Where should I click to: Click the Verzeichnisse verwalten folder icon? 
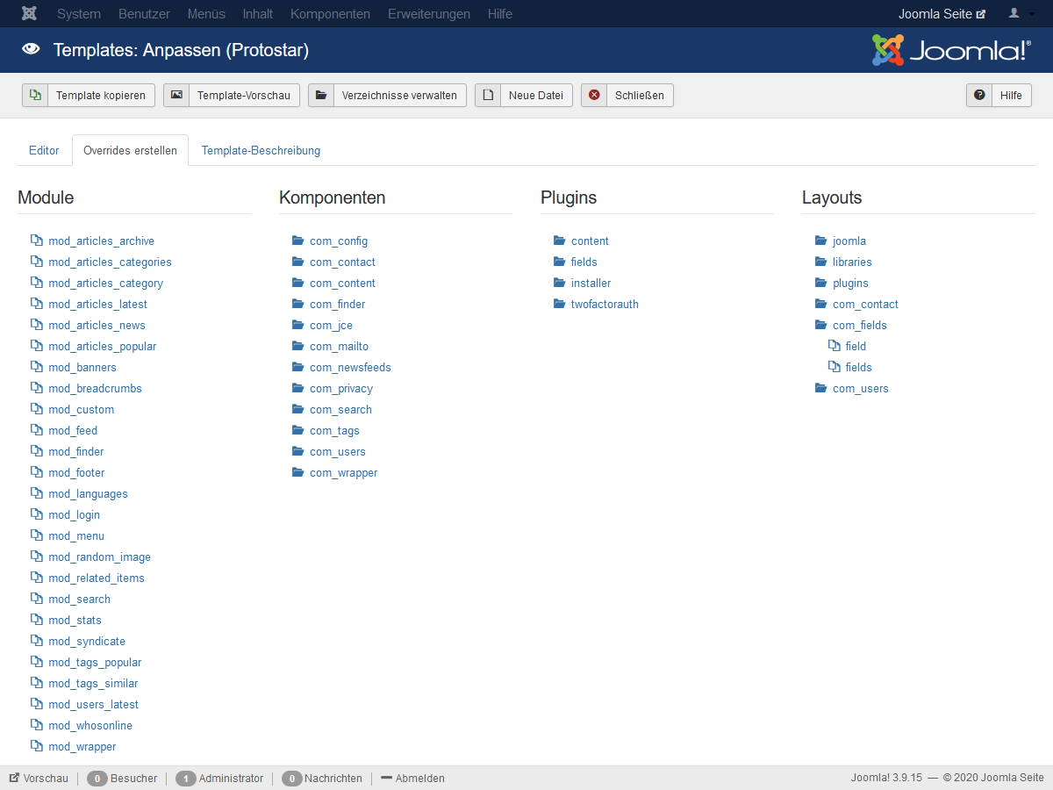pyautogui.click(x=321, y=95)
